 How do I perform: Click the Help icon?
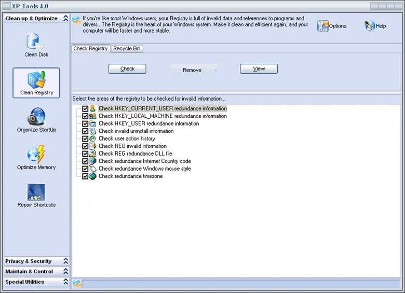(370, 26)
